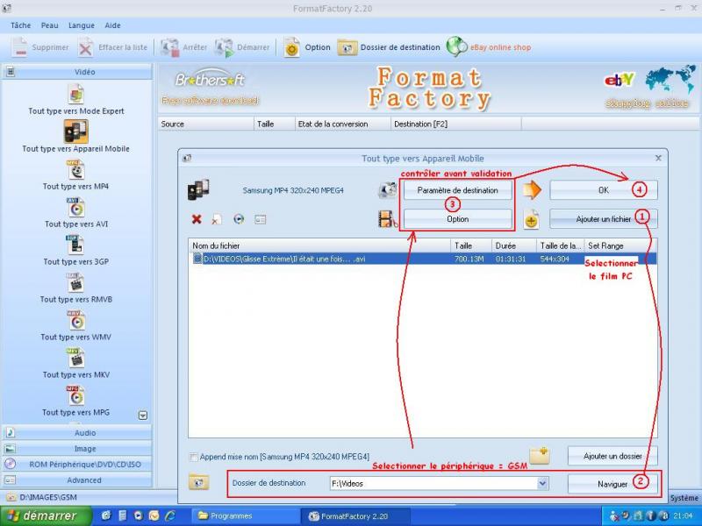
Task: Switch to Programmes taskbar window
Action: coord(245,516)
